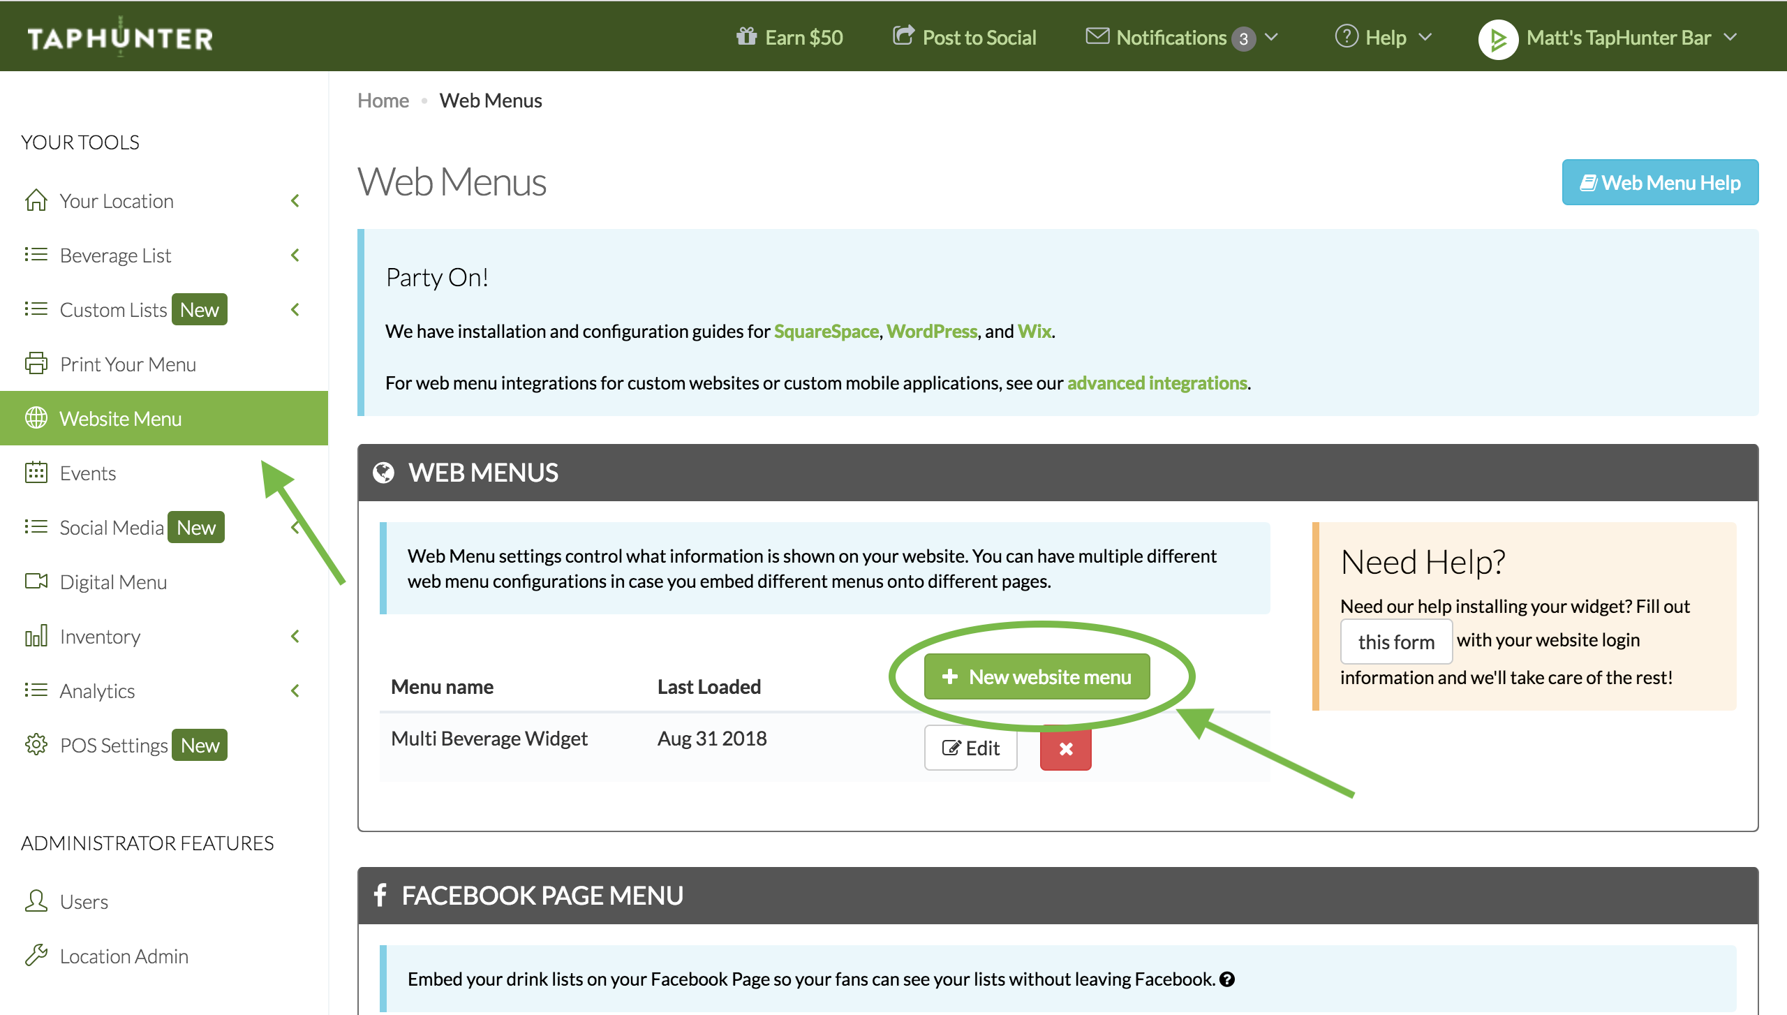Click the Facebook Page help question icon
The width and height of the screenshot is (1787, 1015).
tap(1227, 979)
